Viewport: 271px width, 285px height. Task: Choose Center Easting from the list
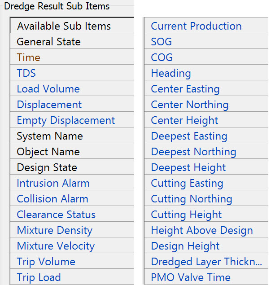[185, 89]
